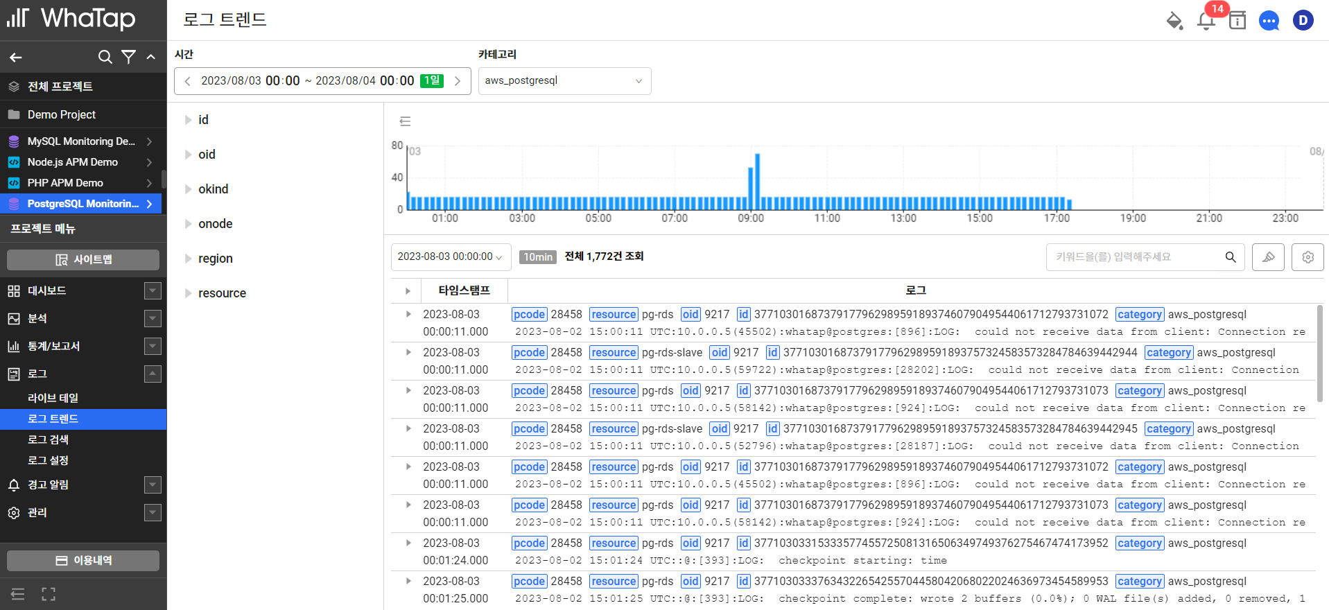Click the log list vertical scrollbar
Image resolution: width=1329 pixels, height=610 pixels.
[1319, 354]
